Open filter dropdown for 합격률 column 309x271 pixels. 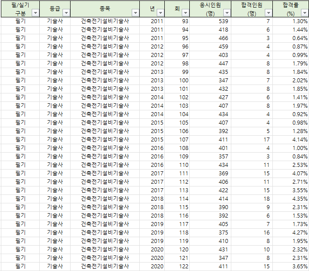[305, 13]
